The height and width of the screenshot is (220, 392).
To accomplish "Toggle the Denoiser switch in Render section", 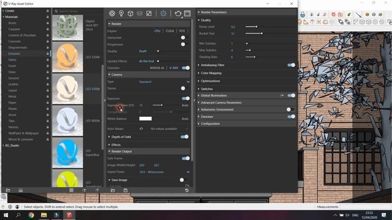I will pos(186,68).
